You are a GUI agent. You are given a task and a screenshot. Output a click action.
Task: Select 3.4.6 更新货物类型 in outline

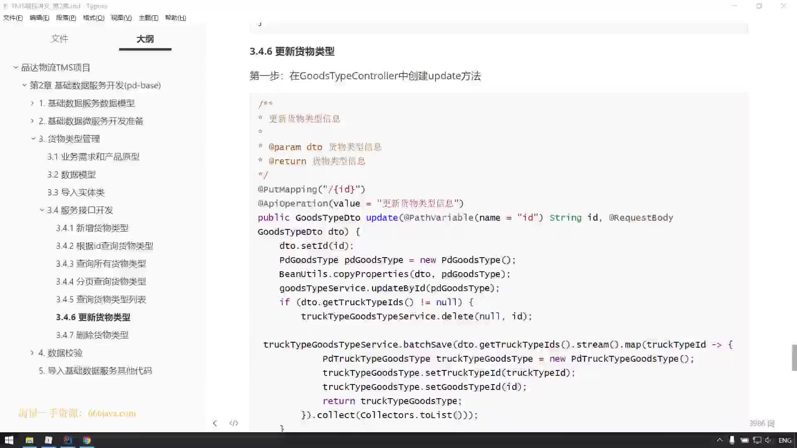tap(93, 317)
